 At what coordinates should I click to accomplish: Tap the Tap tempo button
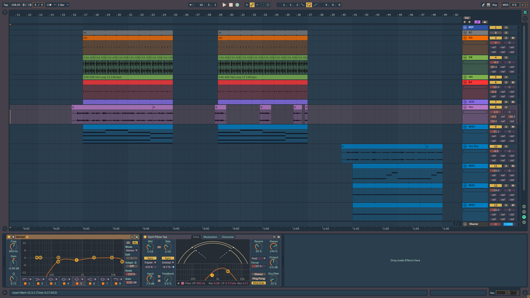[x=6, y=5]
